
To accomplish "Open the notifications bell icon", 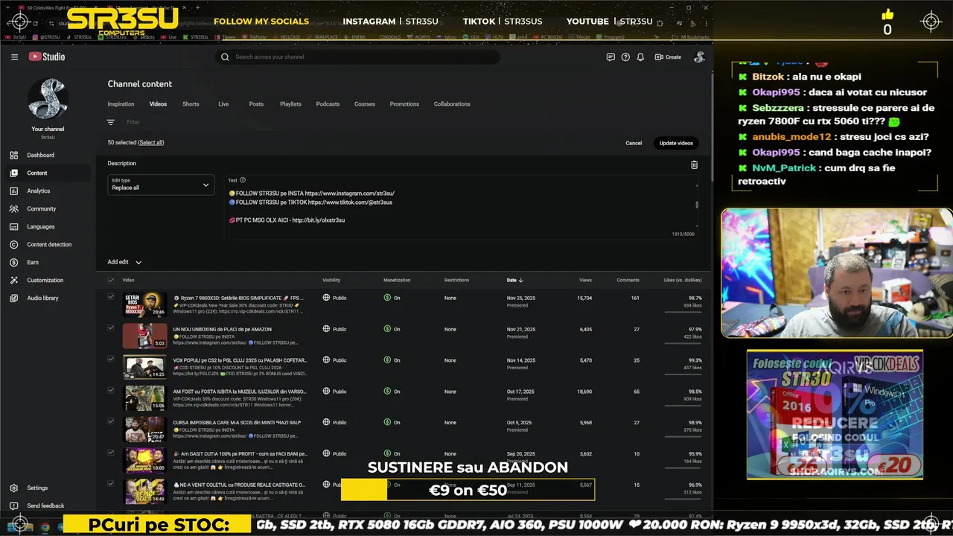I will (x=640, y=57).
